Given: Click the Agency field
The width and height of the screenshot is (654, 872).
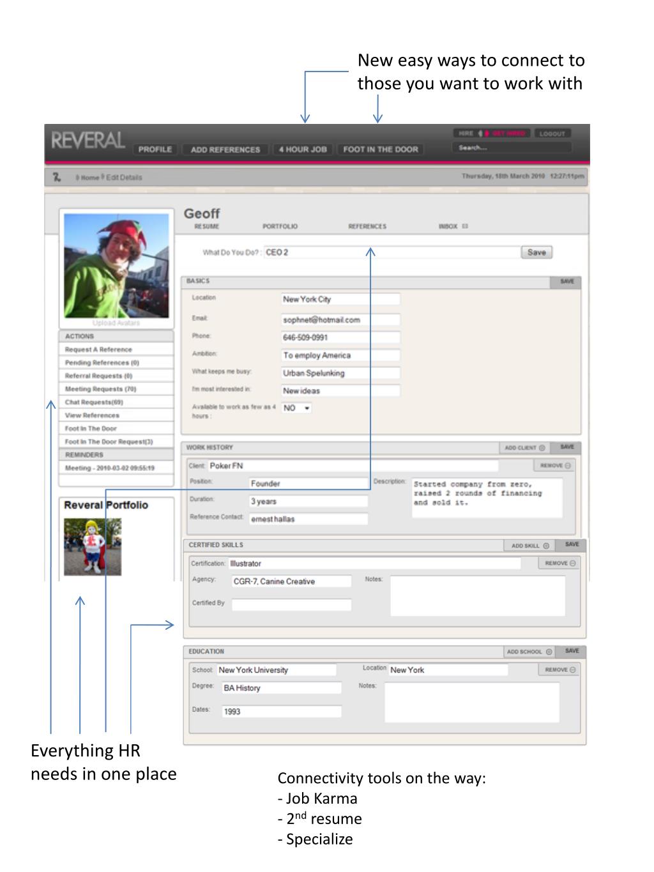Looking at the screenshot, I should coord(291,581).
